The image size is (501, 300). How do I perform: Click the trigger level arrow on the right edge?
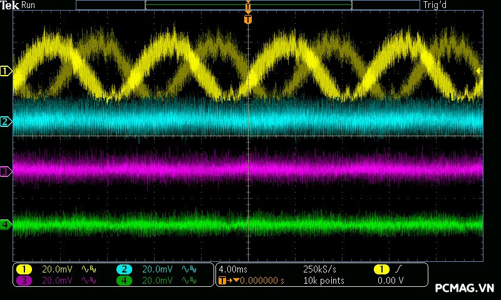(479, 71)
